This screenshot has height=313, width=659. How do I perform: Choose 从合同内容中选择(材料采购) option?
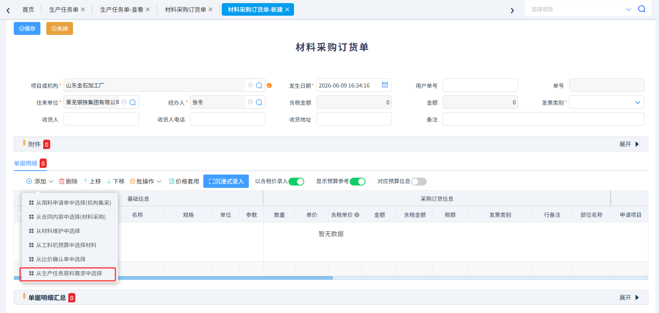[70, 217]
